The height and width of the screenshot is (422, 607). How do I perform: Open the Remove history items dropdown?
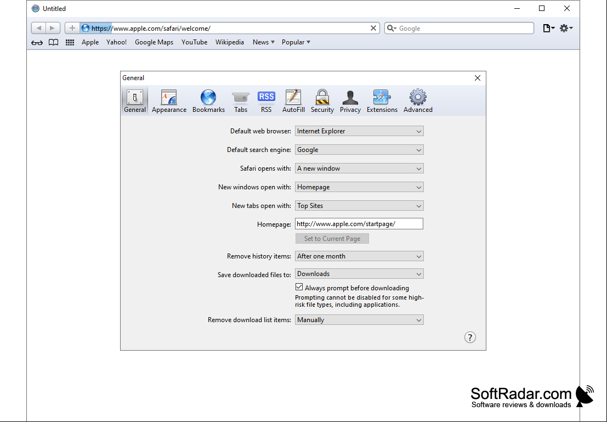tap(359, 256)
